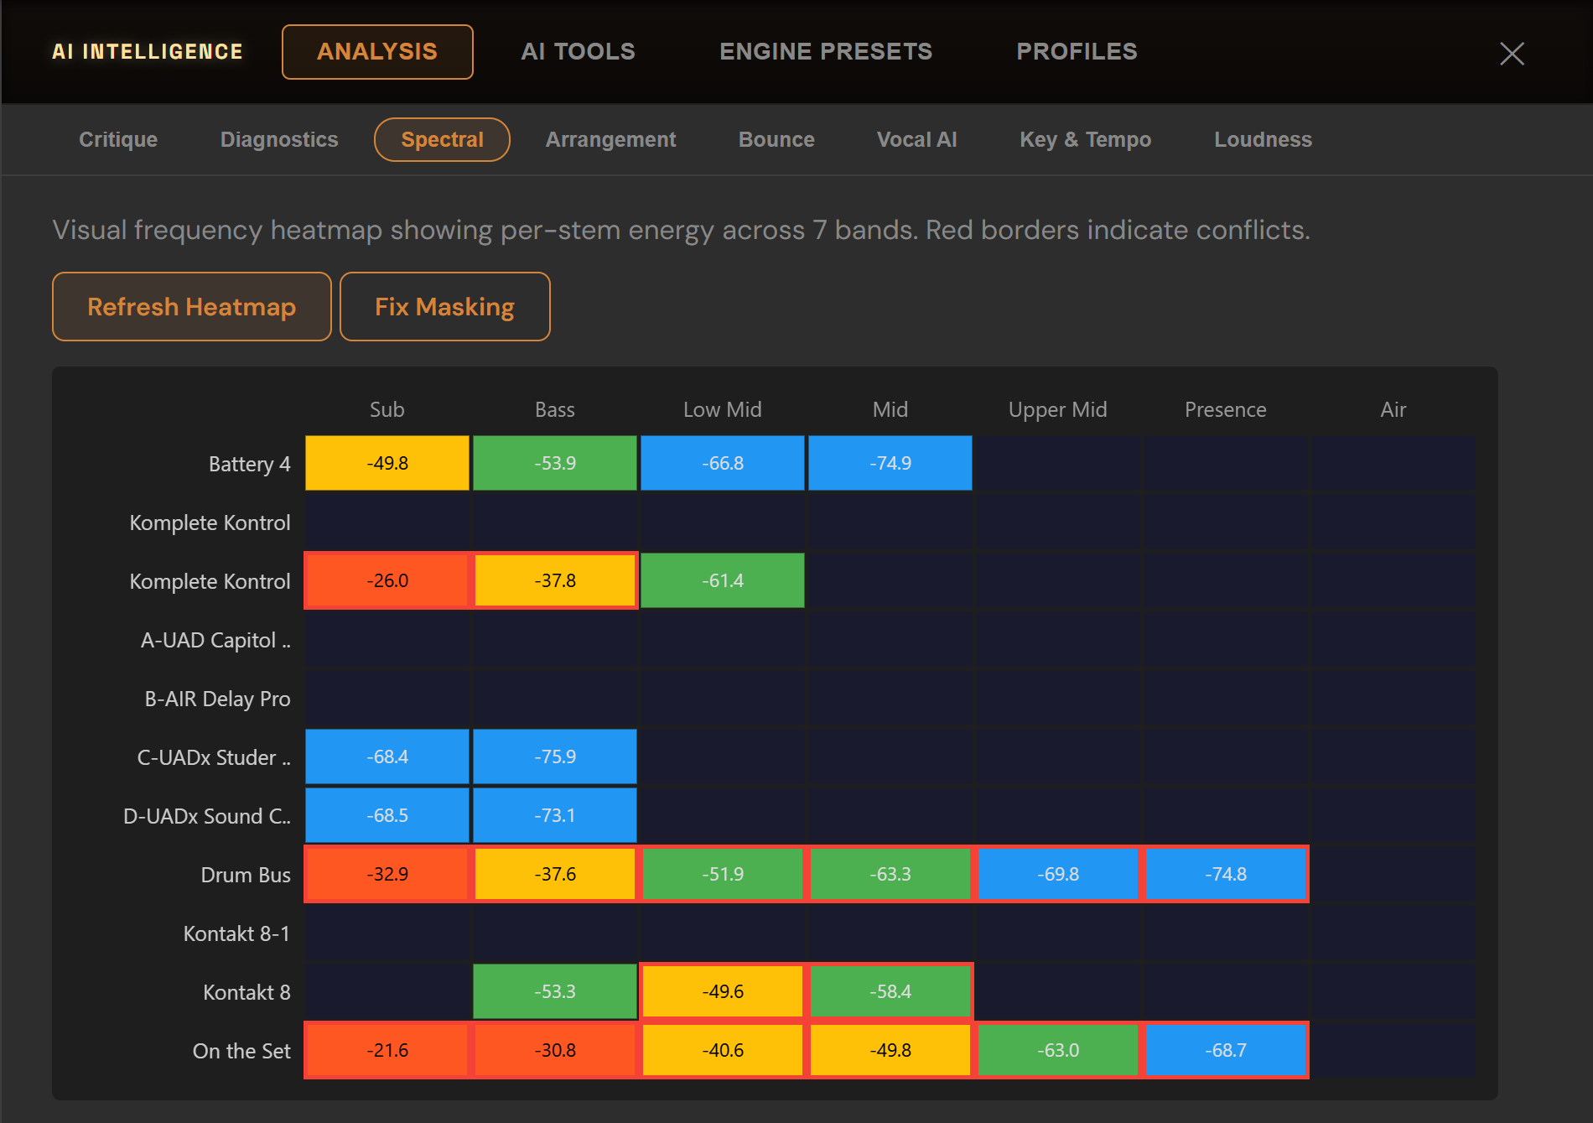Click the Presence column header
Viewport: 1593px width, 1123px height.
[x=1226, y=409]
